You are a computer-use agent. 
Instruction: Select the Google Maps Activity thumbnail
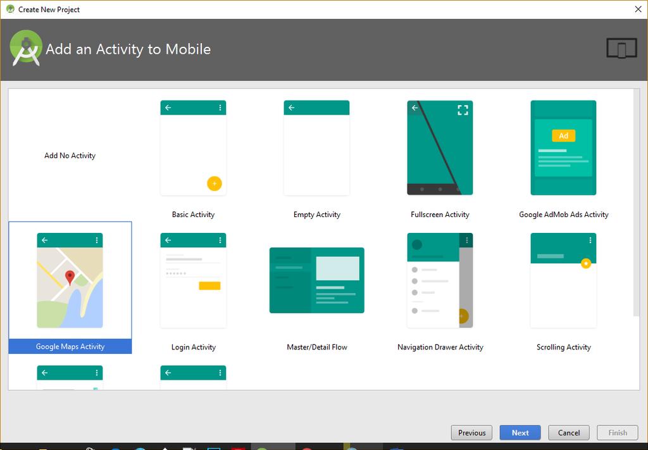pos(70,280)
